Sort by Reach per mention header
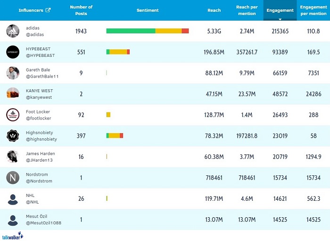330x244 pixels. click(x=247, y=10)
